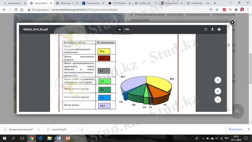252x142 pixels.
Task: Zoom out of the PDF page
Action: click(218, 100)
